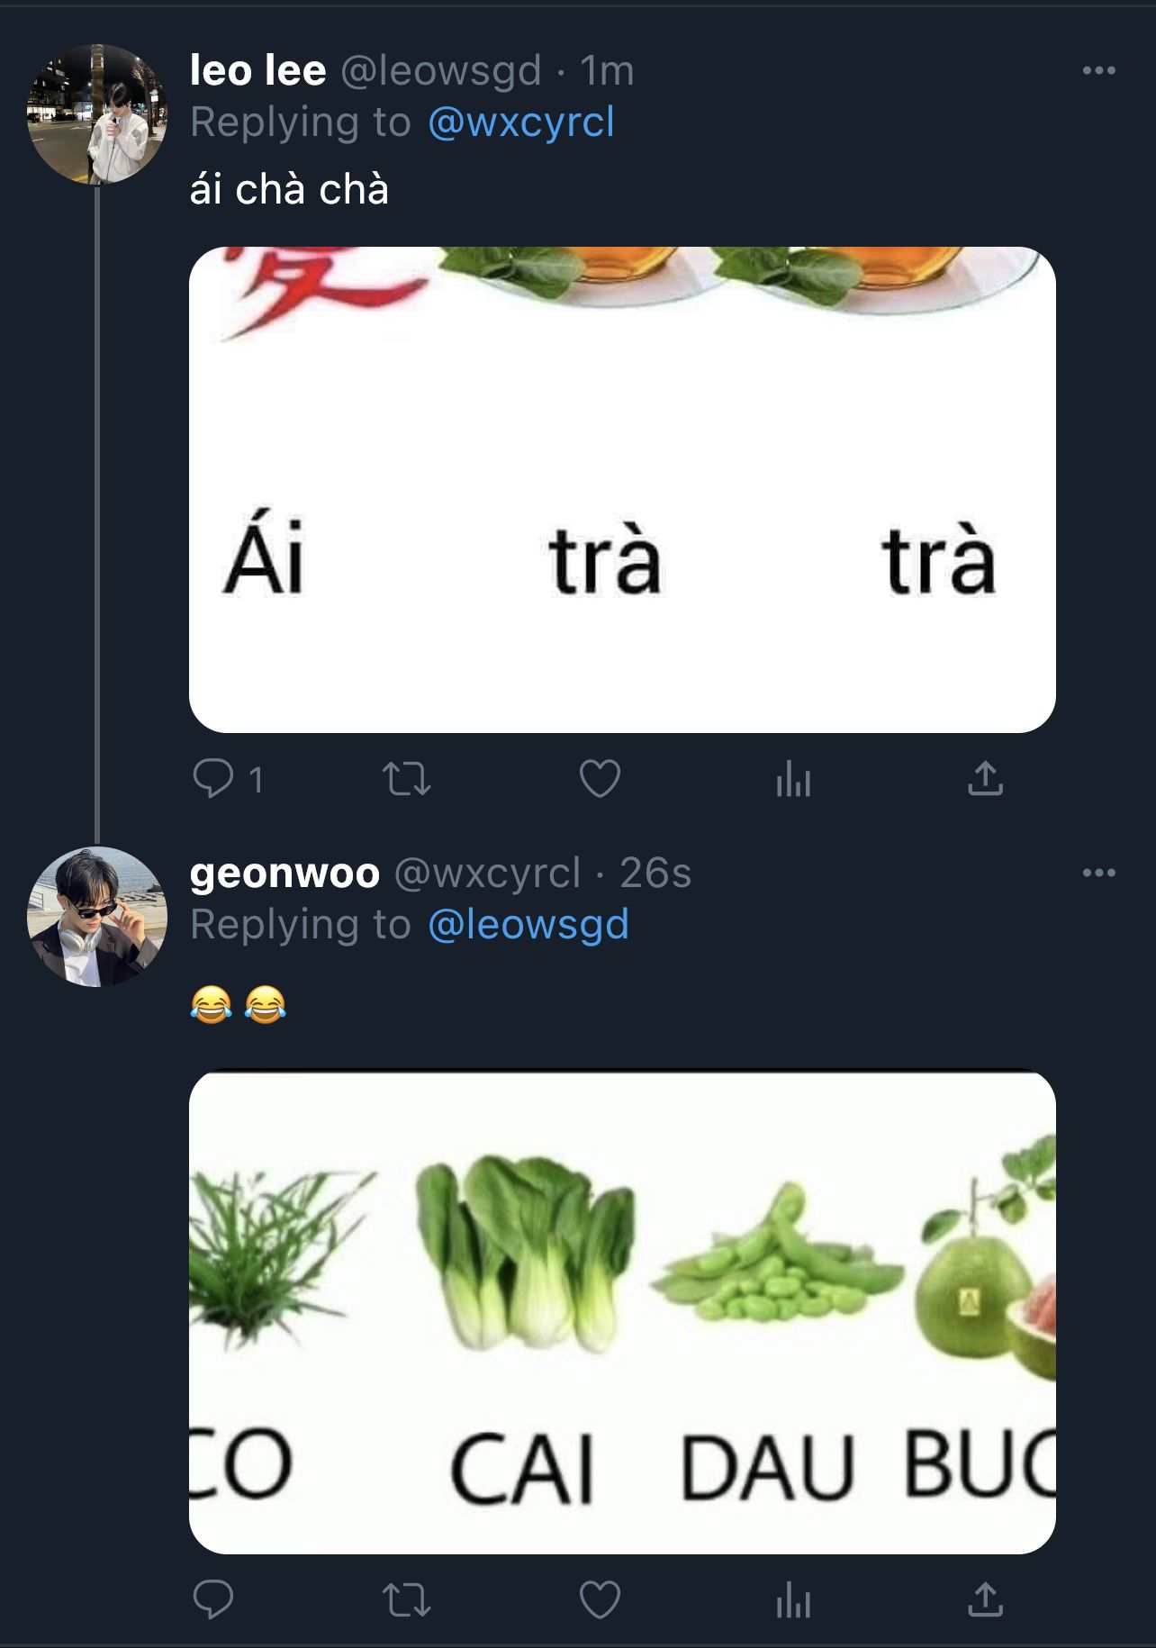The height and width of the screenshot is (1648, 1156).
Task: Open more options on geonwoo's tweet
Action: pos(1098,873)
